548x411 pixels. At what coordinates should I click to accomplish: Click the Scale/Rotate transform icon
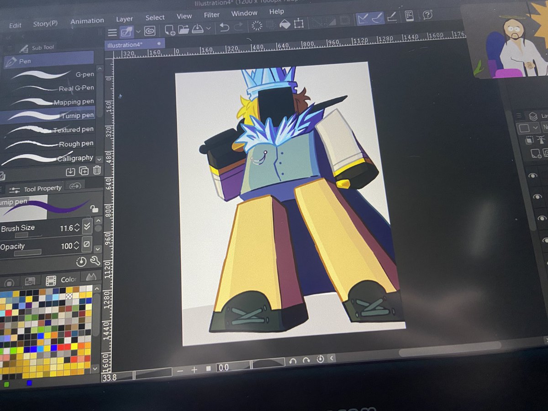tap(299, 23)
